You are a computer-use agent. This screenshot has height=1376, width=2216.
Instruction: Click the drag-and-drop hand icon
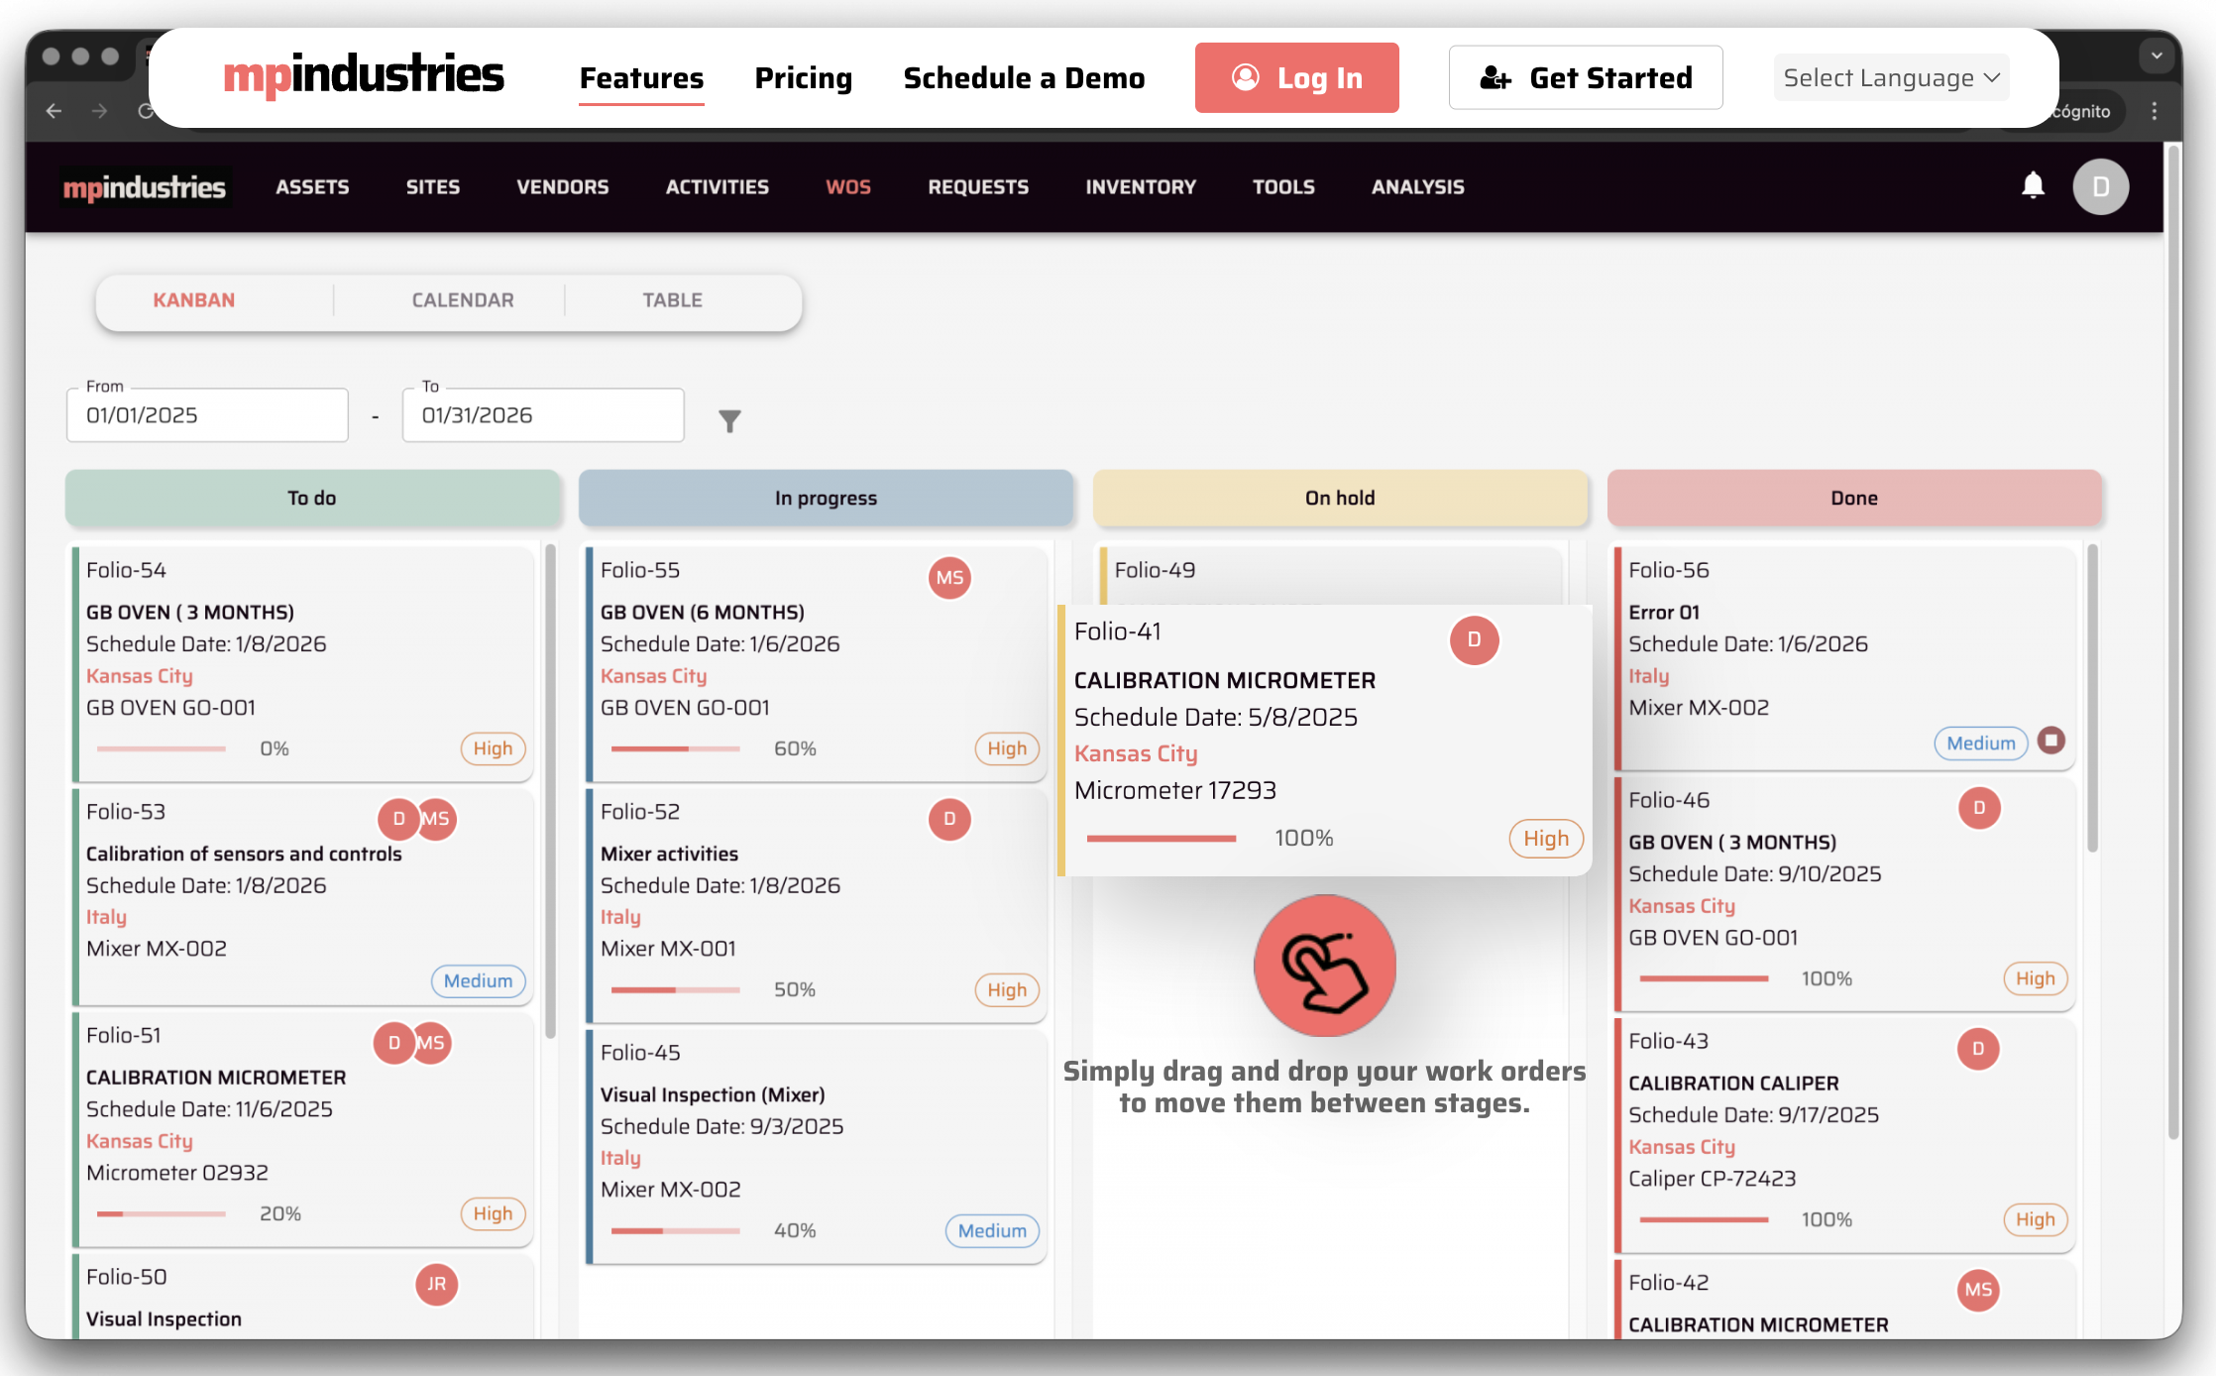[x=1324, y=966]
